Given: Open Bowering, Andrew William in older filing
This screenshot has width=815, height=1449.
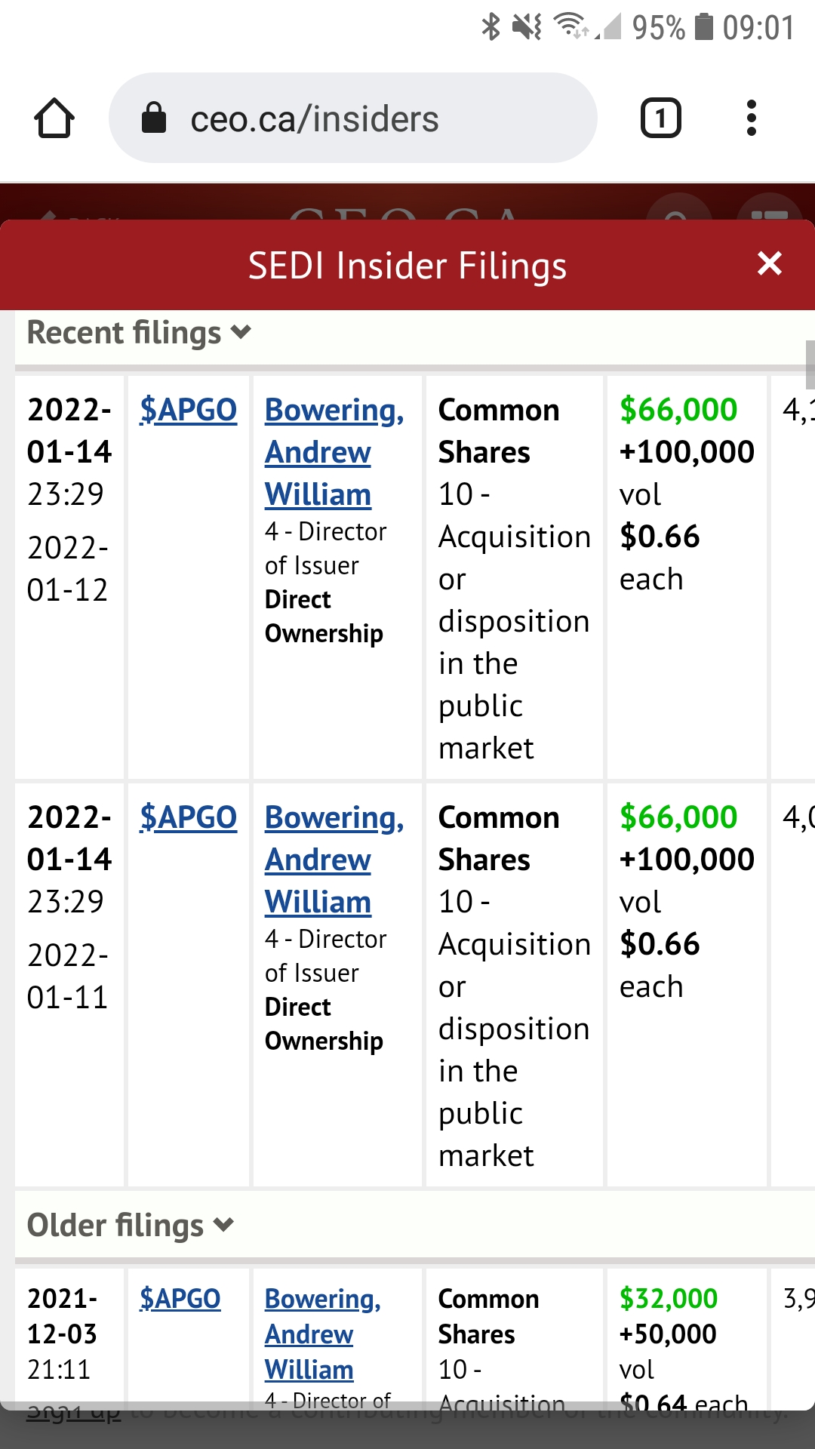Looking at the screenshot, I should coord(322,1334).
